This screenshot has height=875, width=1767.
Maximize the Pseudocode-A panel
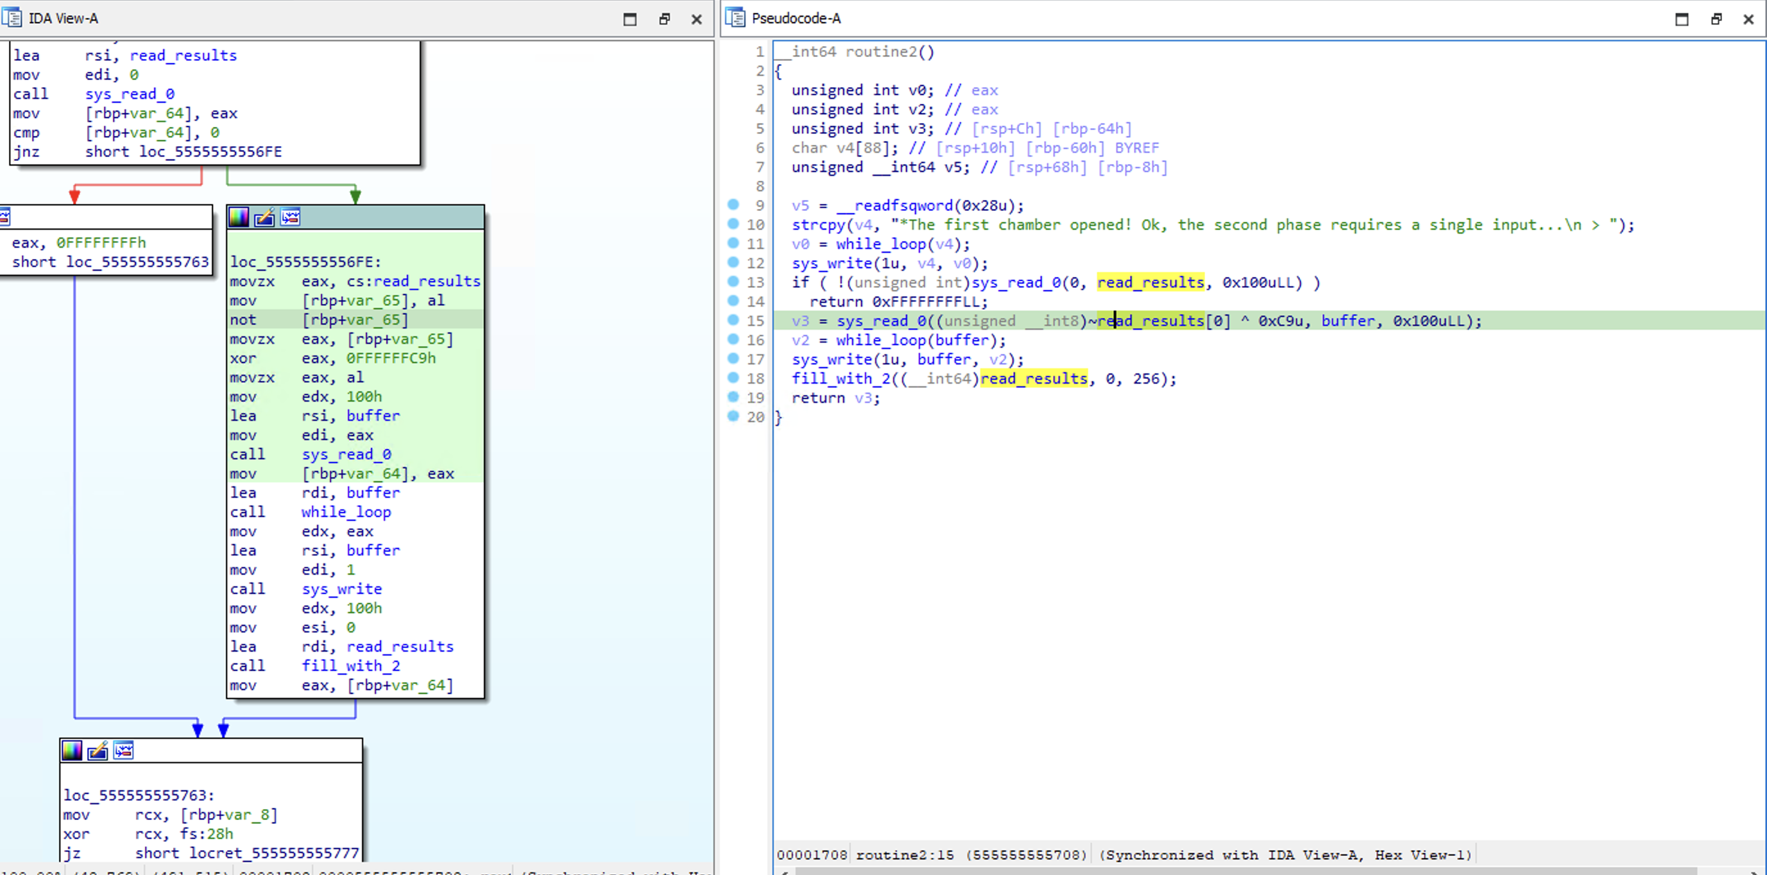tap(1681, 19)
